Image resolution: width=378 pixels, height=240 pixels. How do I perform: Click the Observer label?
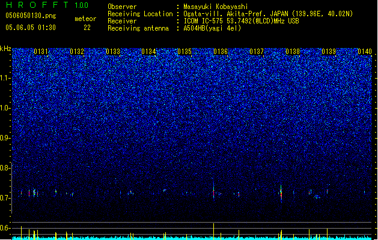pos(122,7)
